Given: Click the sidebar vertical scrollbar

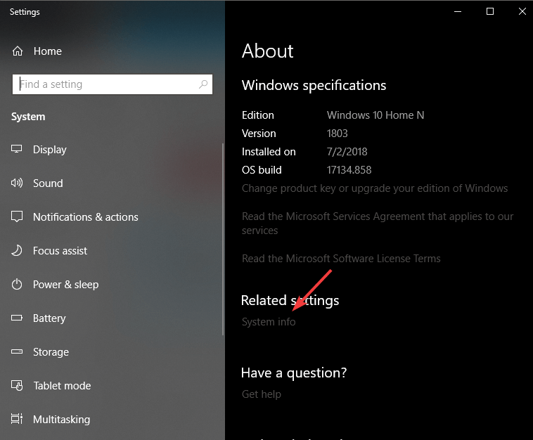Looking at the screenshot, I should point(223,239).
